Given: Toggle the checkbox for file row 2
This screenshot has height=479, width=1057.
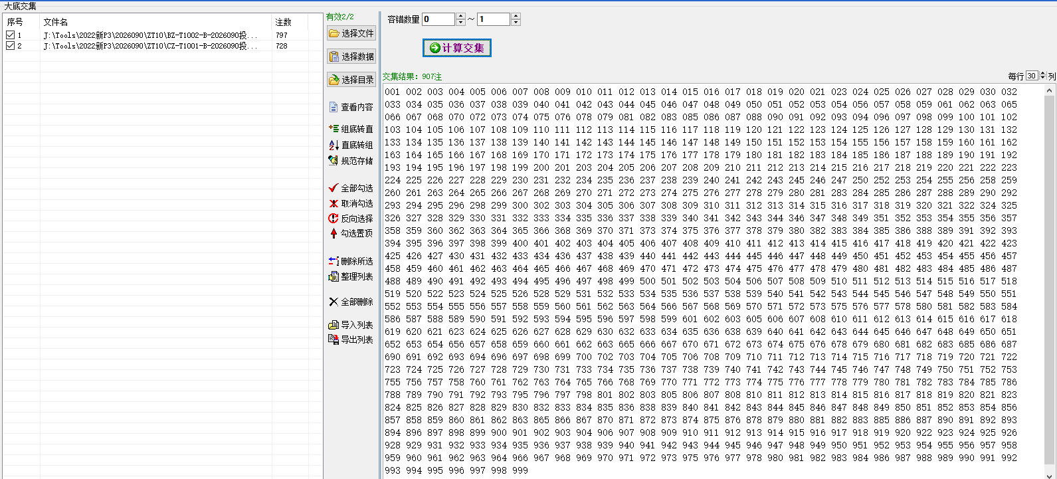Looking at the screenshot, I should [x=11, y=46].
